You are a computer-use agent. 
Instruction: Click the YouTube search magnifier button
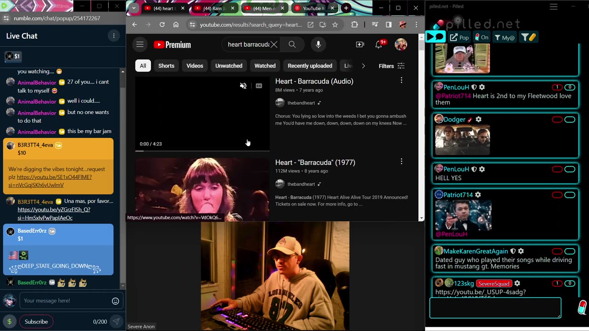point(292,45)
